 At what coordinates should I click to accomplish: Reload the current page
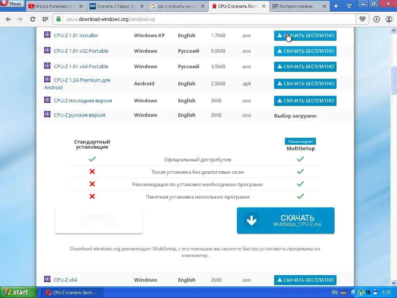coord(33,19)
